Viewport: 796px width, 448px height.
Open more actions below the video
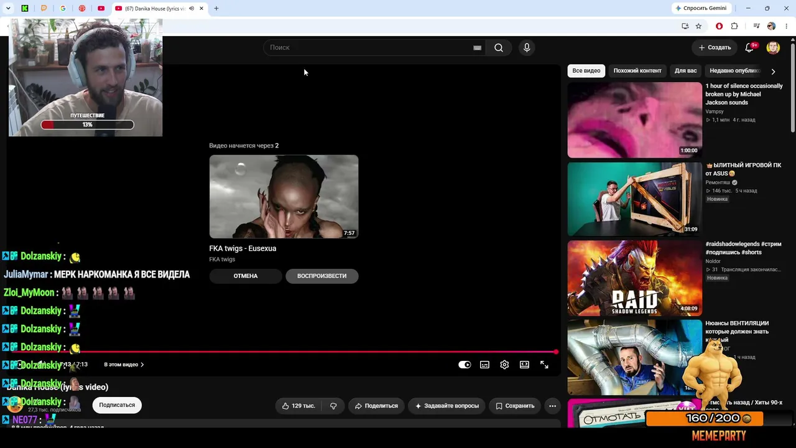[552, 406]
